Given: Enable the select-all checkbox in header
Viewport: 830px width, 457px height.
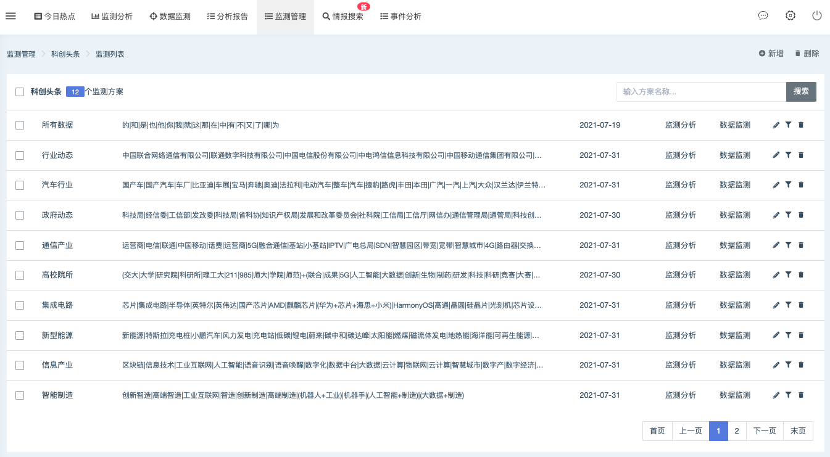Looking at the screenshot, I should pos(19,91).
